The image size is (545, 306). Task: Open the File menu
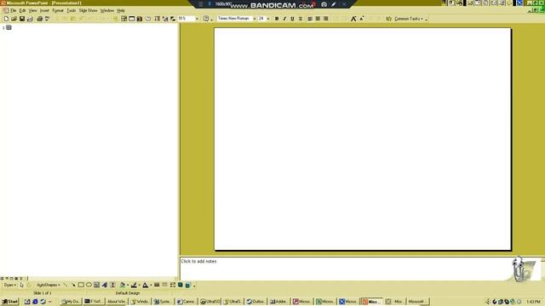(14, 11)
